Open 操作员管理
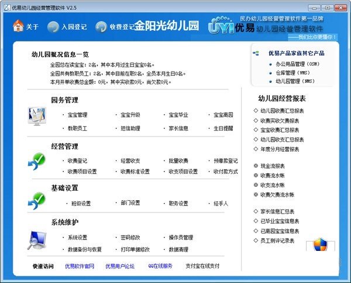Screen dimensions: 351x283 pos(181,237)
